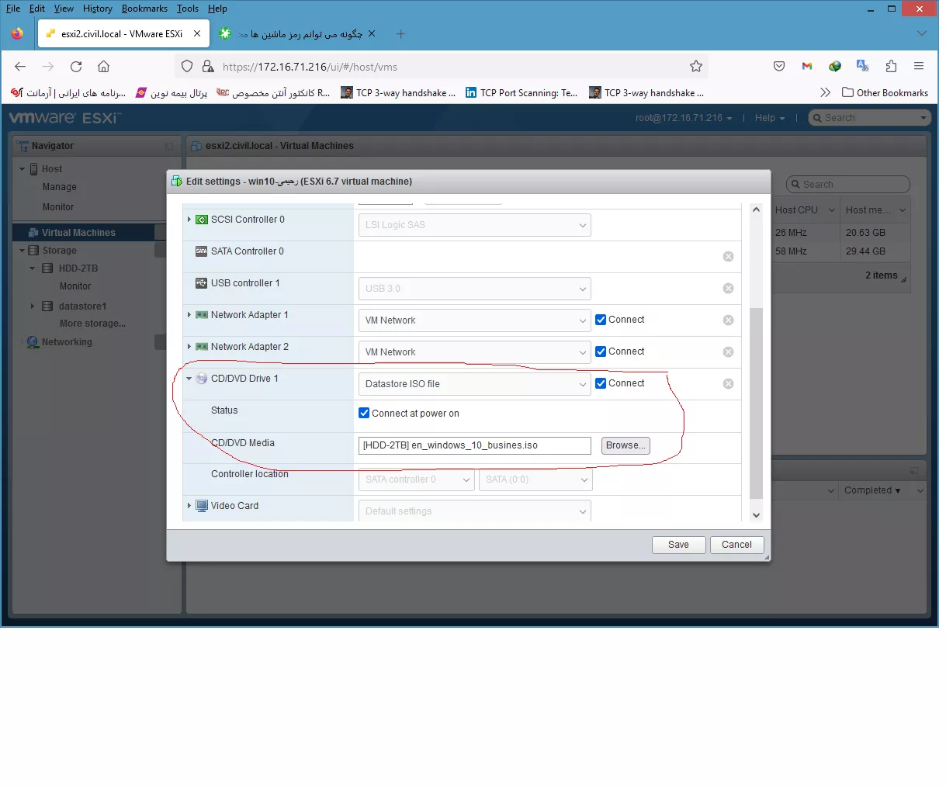This screenshot has width=946, height=786.
Task: Toggle Connect for CD/DVD Drive 1
Action: pos(601,383)
